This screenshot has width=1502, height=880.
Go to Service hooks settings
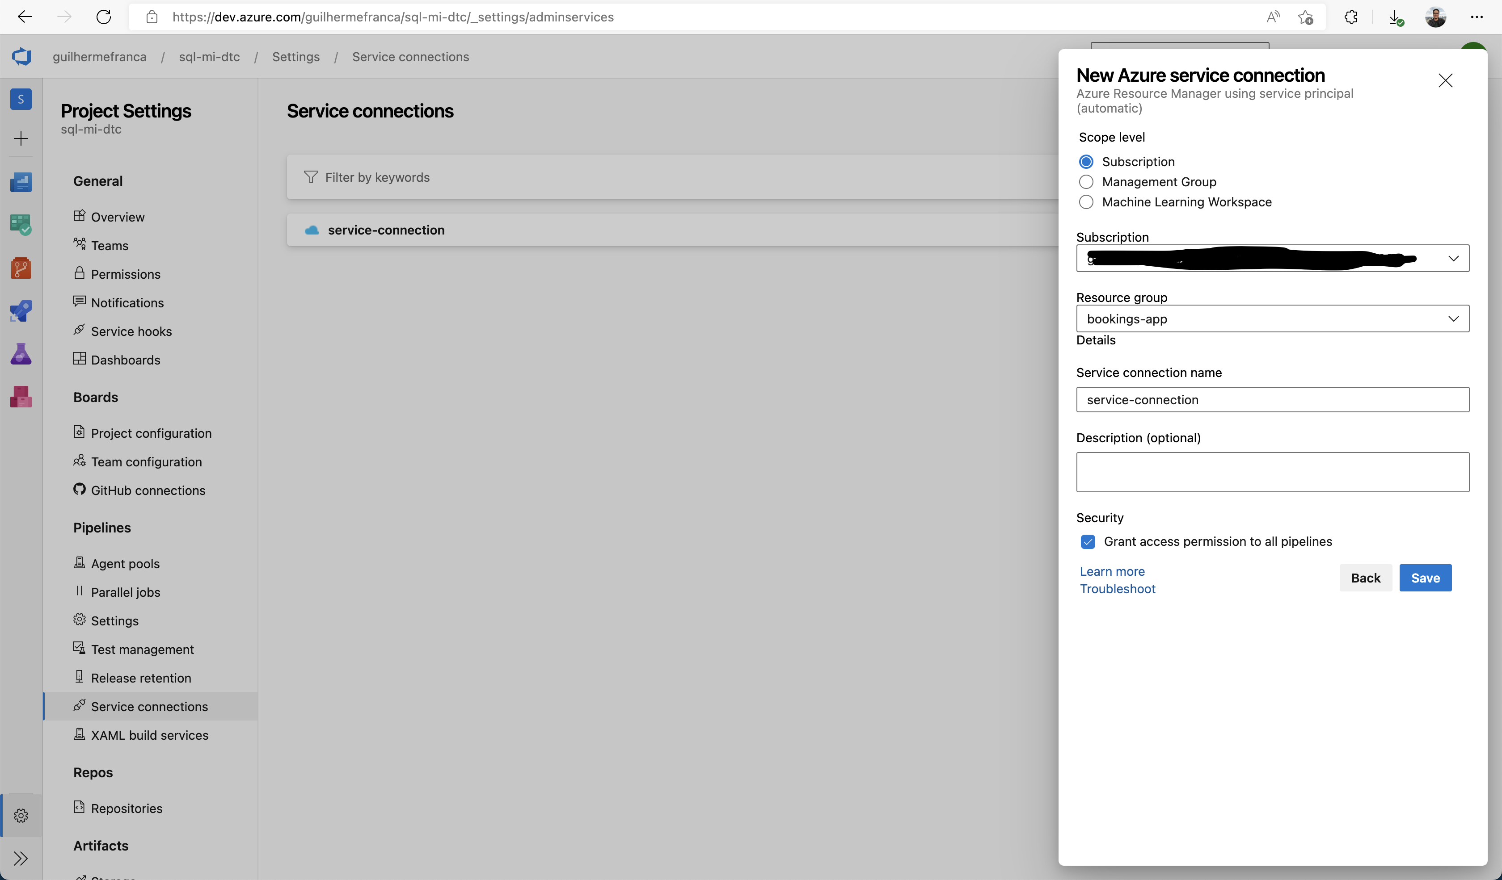coord(131,331)
